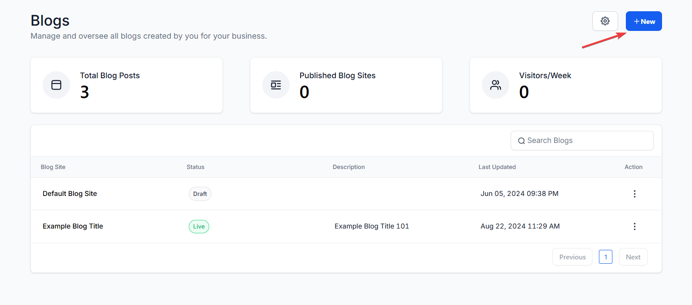The height and width of the screenshot is (305, 692).
Task: Open the Example Blog Title row
Action: (x=73, y=226)
